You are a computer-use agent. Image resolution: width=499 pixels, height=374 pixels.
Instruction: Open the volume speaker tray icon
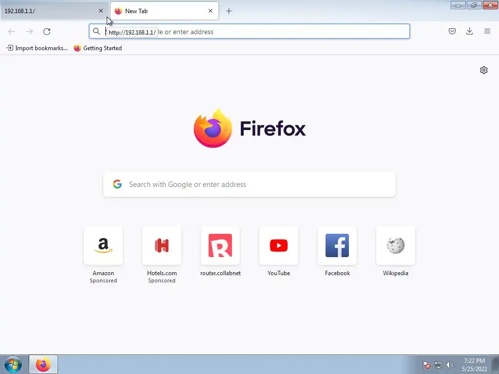pyautogui.click(x=450, y=365)
